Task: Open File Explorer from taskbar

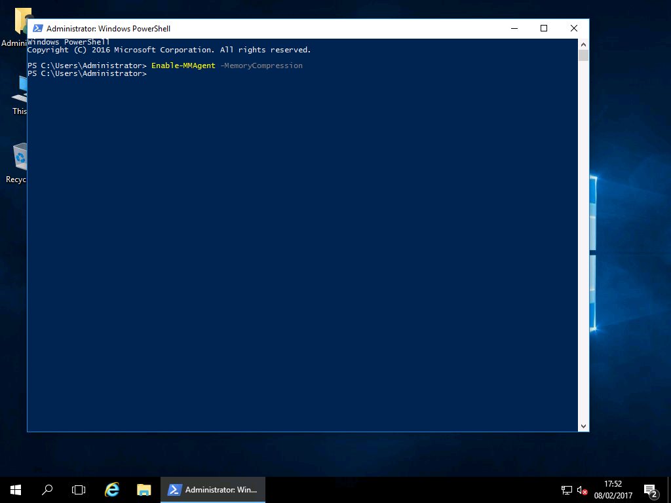Action: coord(144,490)
